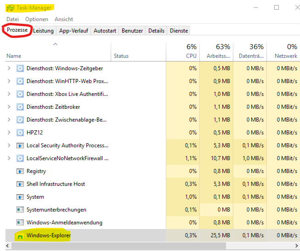Screen dimensions: 300x251
Task: Click the 10,7 MB memory value
Action: pos(220,158)
